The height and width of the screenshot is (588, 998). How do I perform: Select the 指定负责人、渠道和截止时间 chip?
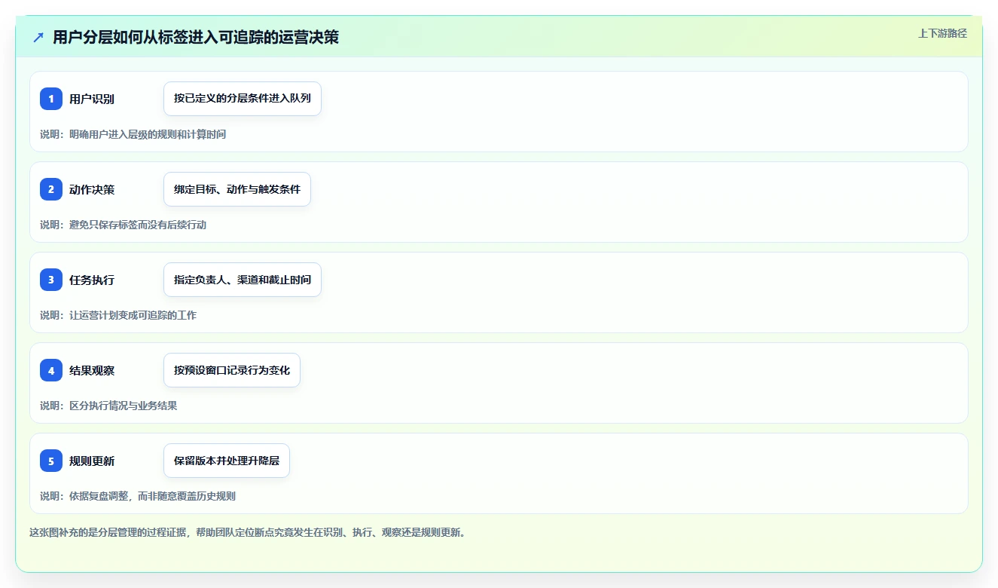[243, 280]
